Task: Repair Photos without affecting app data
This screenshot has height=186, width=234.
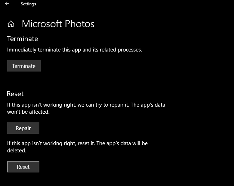Action: tap(23, 128)
